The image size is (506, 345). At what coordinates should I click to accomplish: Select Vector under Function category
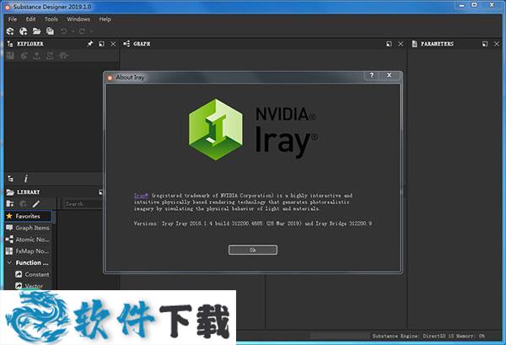(x=29, y=286)
